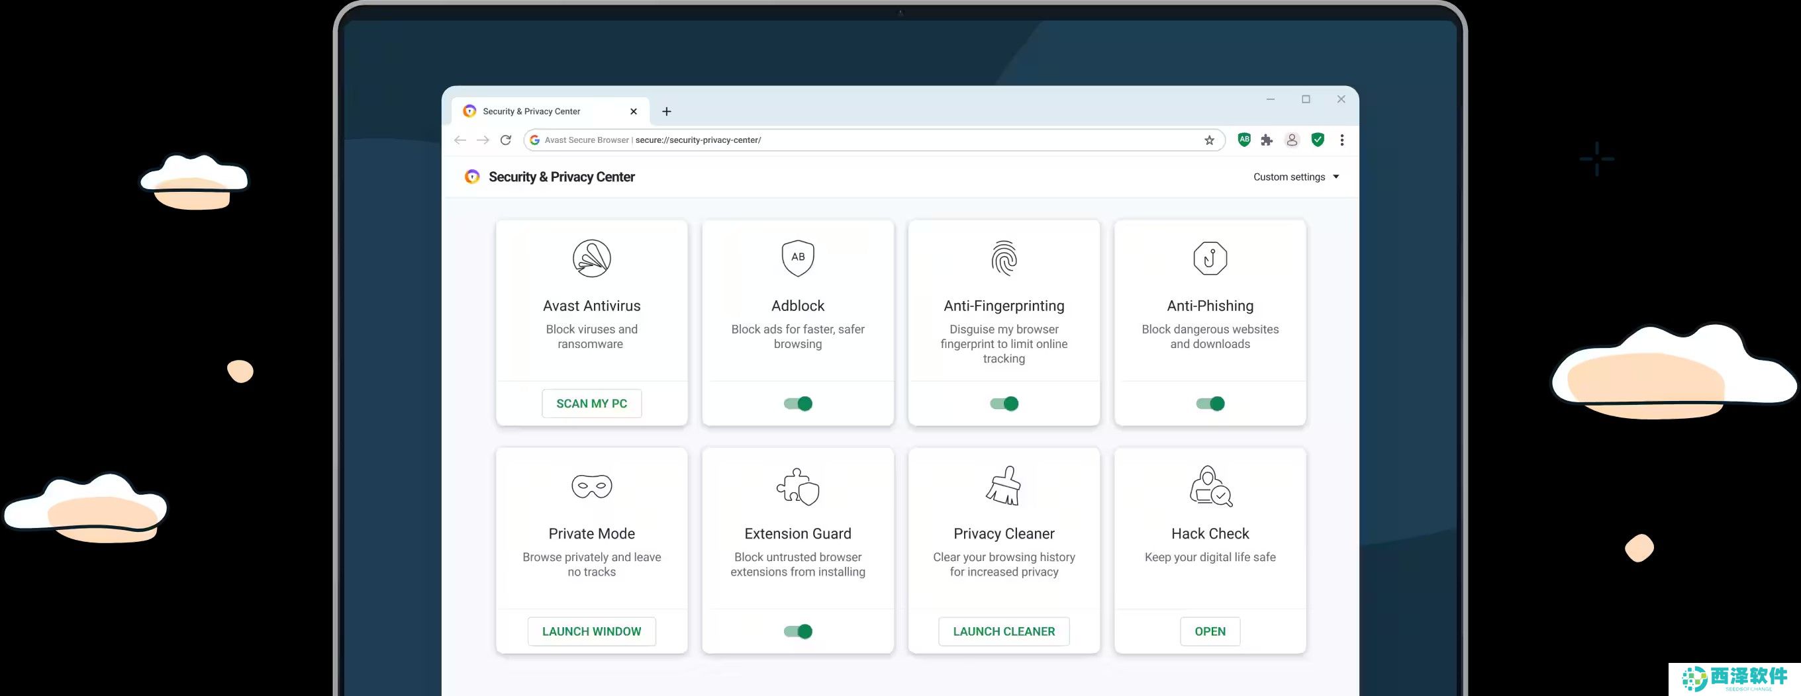Turn off the Adblock toggle

(798, 404)
